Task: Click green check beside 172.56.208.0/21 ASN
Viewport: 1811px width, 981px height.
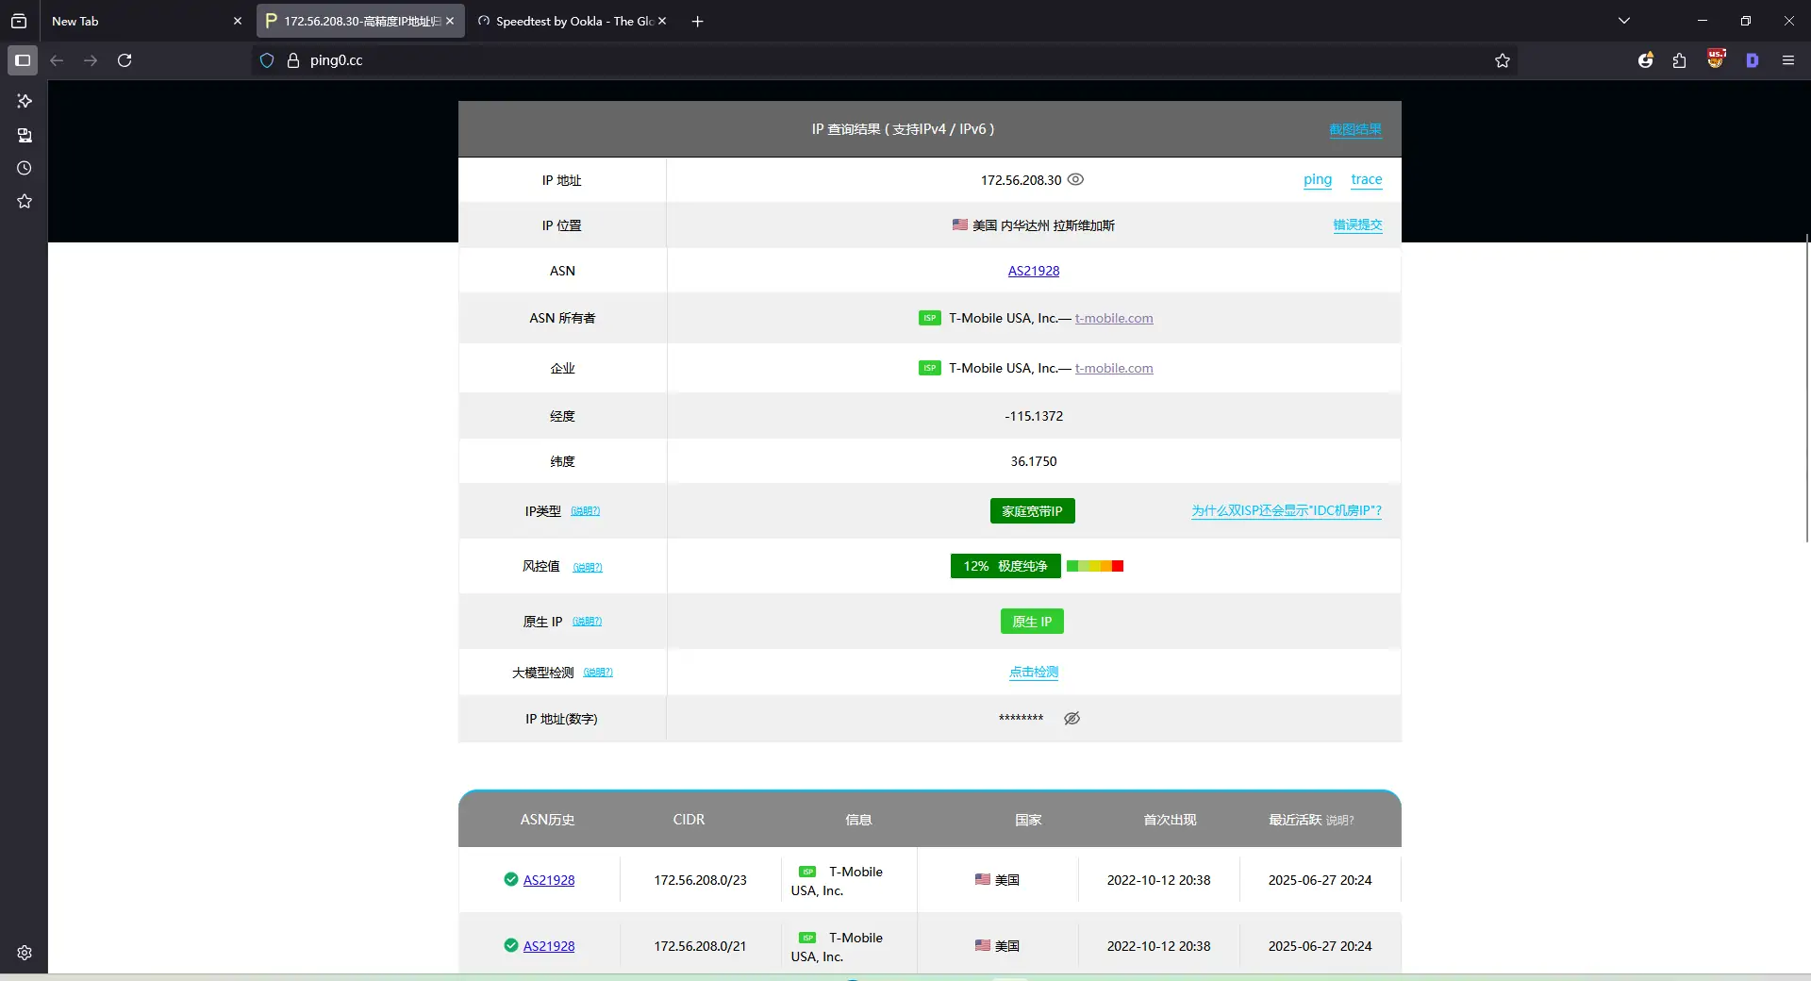Action: 511,945
